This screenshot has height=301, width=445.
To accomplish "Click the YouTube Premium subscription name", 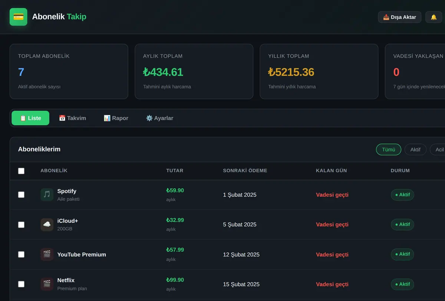I will coord(82,255).
